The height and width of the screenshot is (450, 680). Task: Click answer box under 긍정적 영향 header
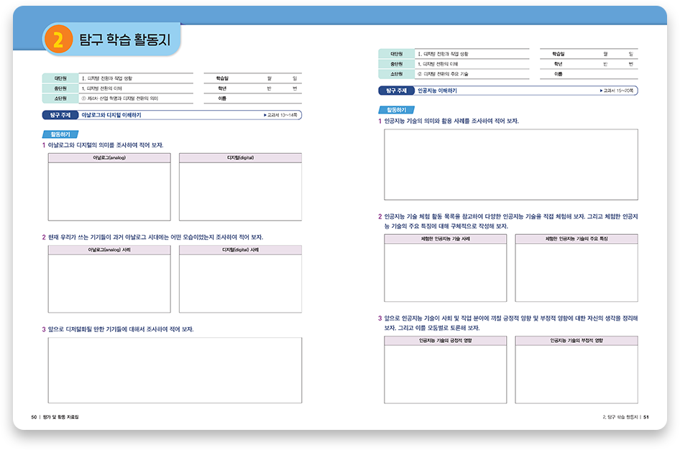(x=446, y=375)
